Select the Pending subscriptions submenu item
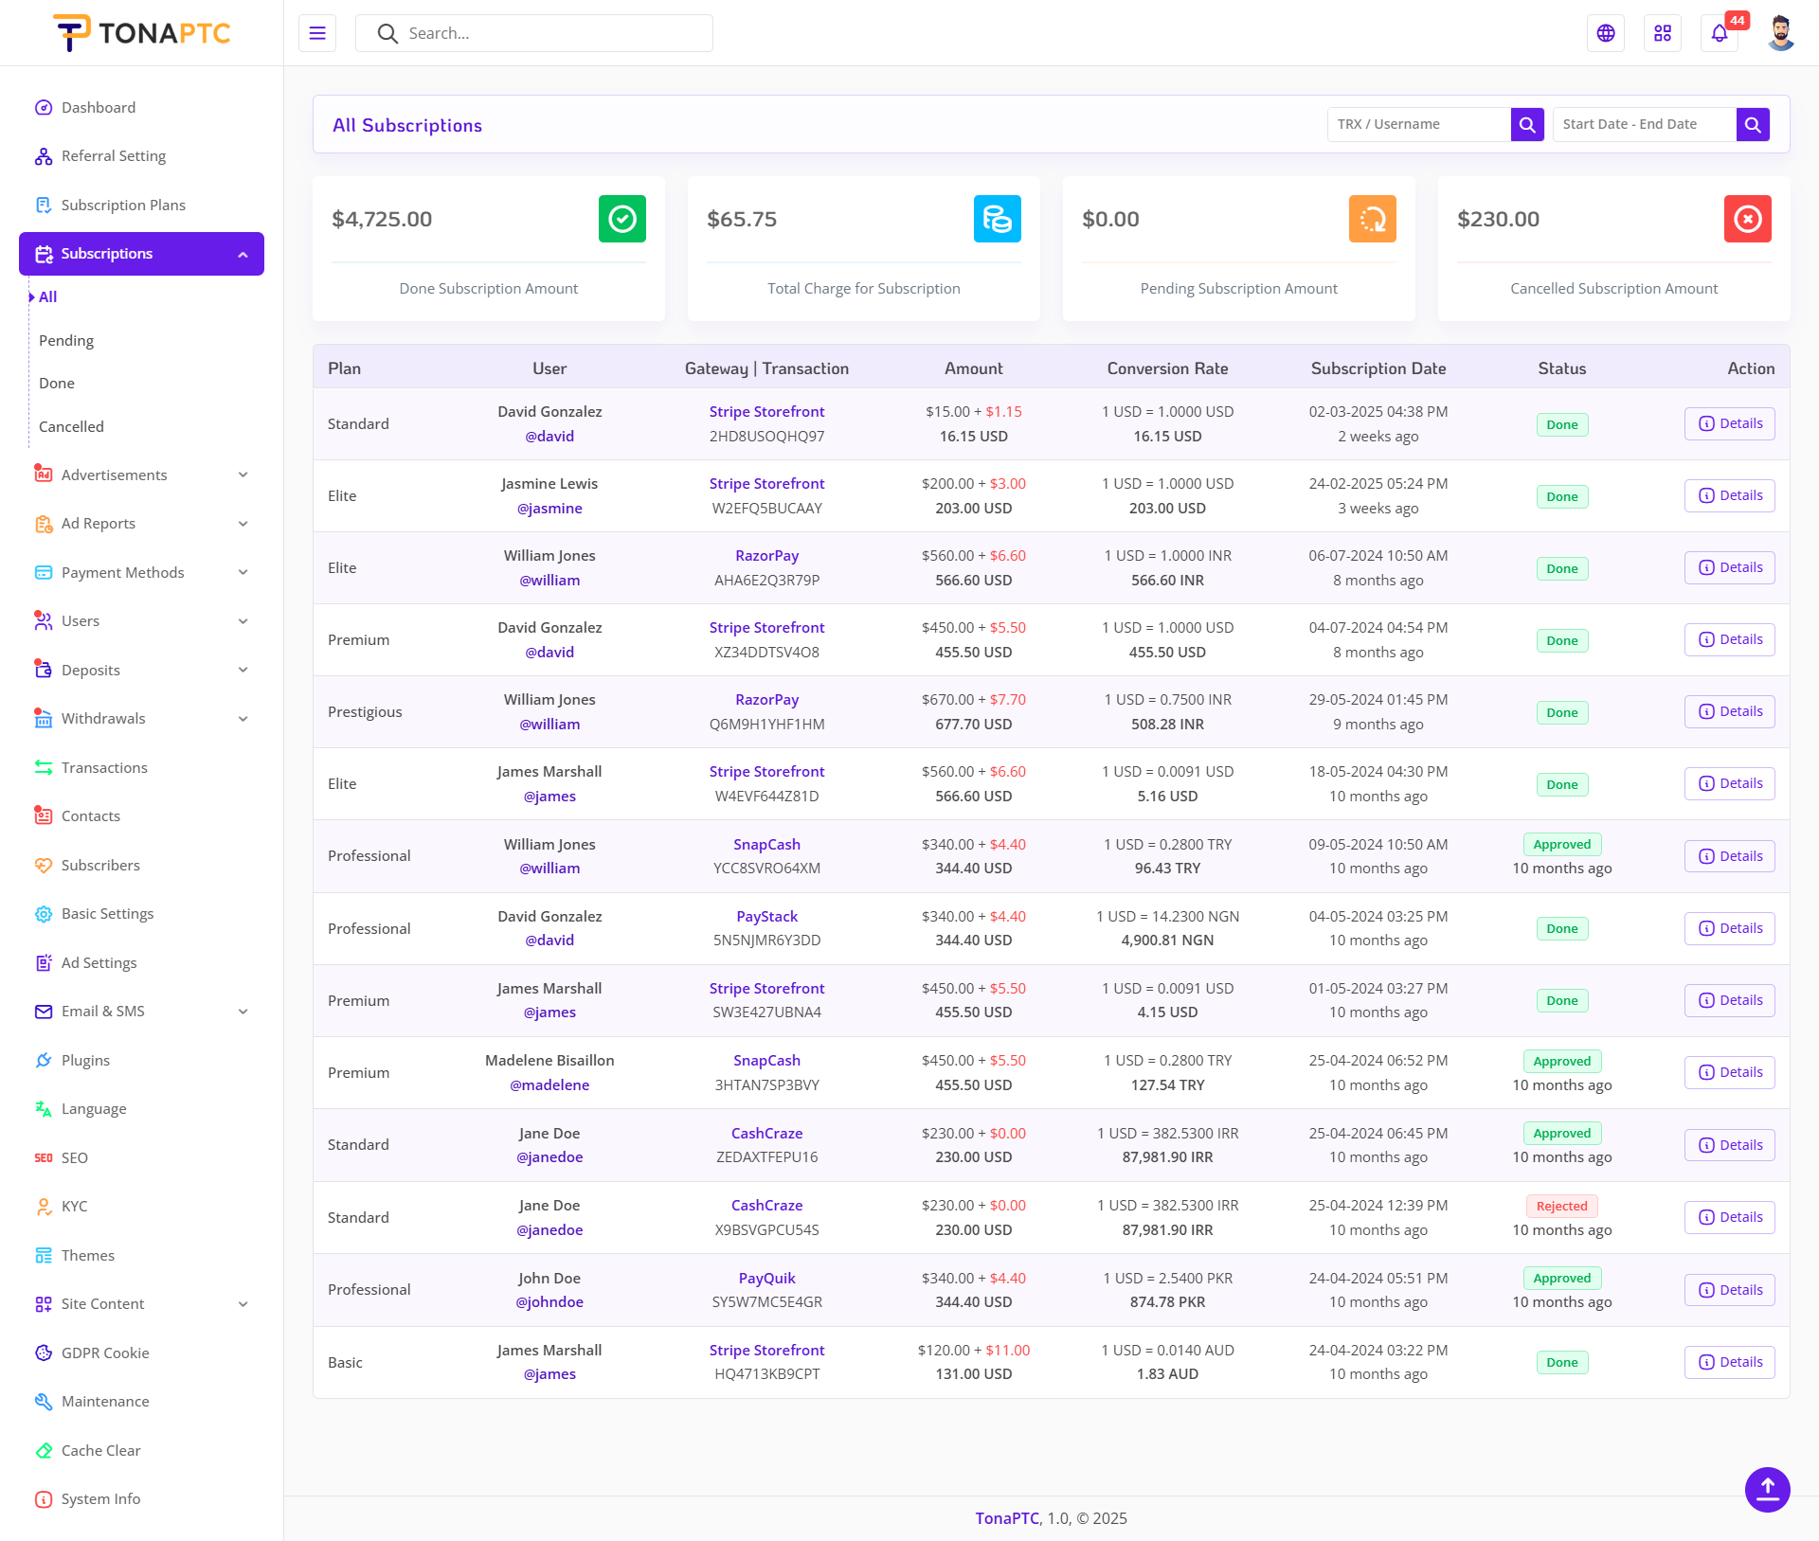 pos(66,340)
